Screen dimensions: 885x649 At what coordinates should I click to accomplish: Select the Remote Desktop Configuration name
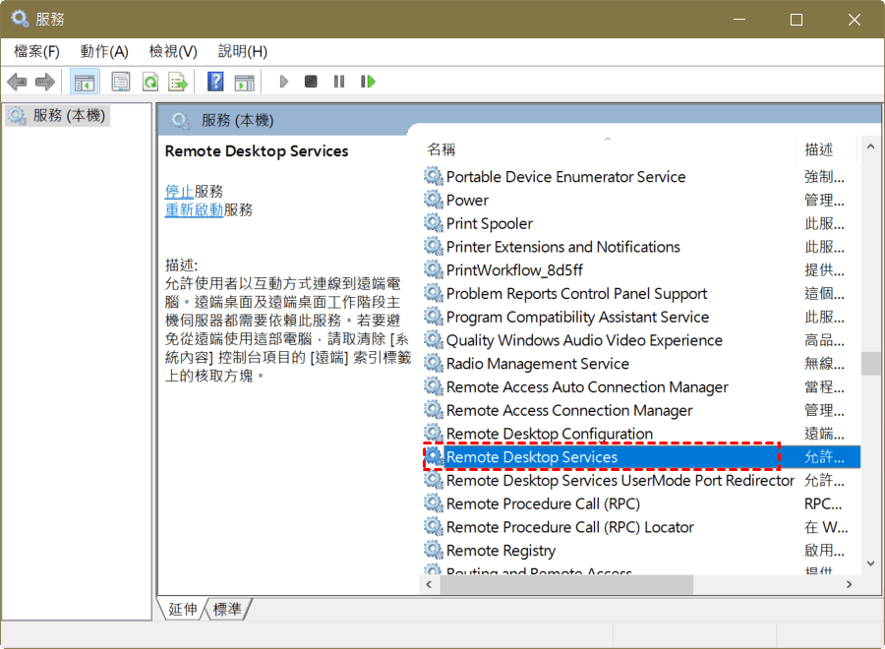[549, 434]
